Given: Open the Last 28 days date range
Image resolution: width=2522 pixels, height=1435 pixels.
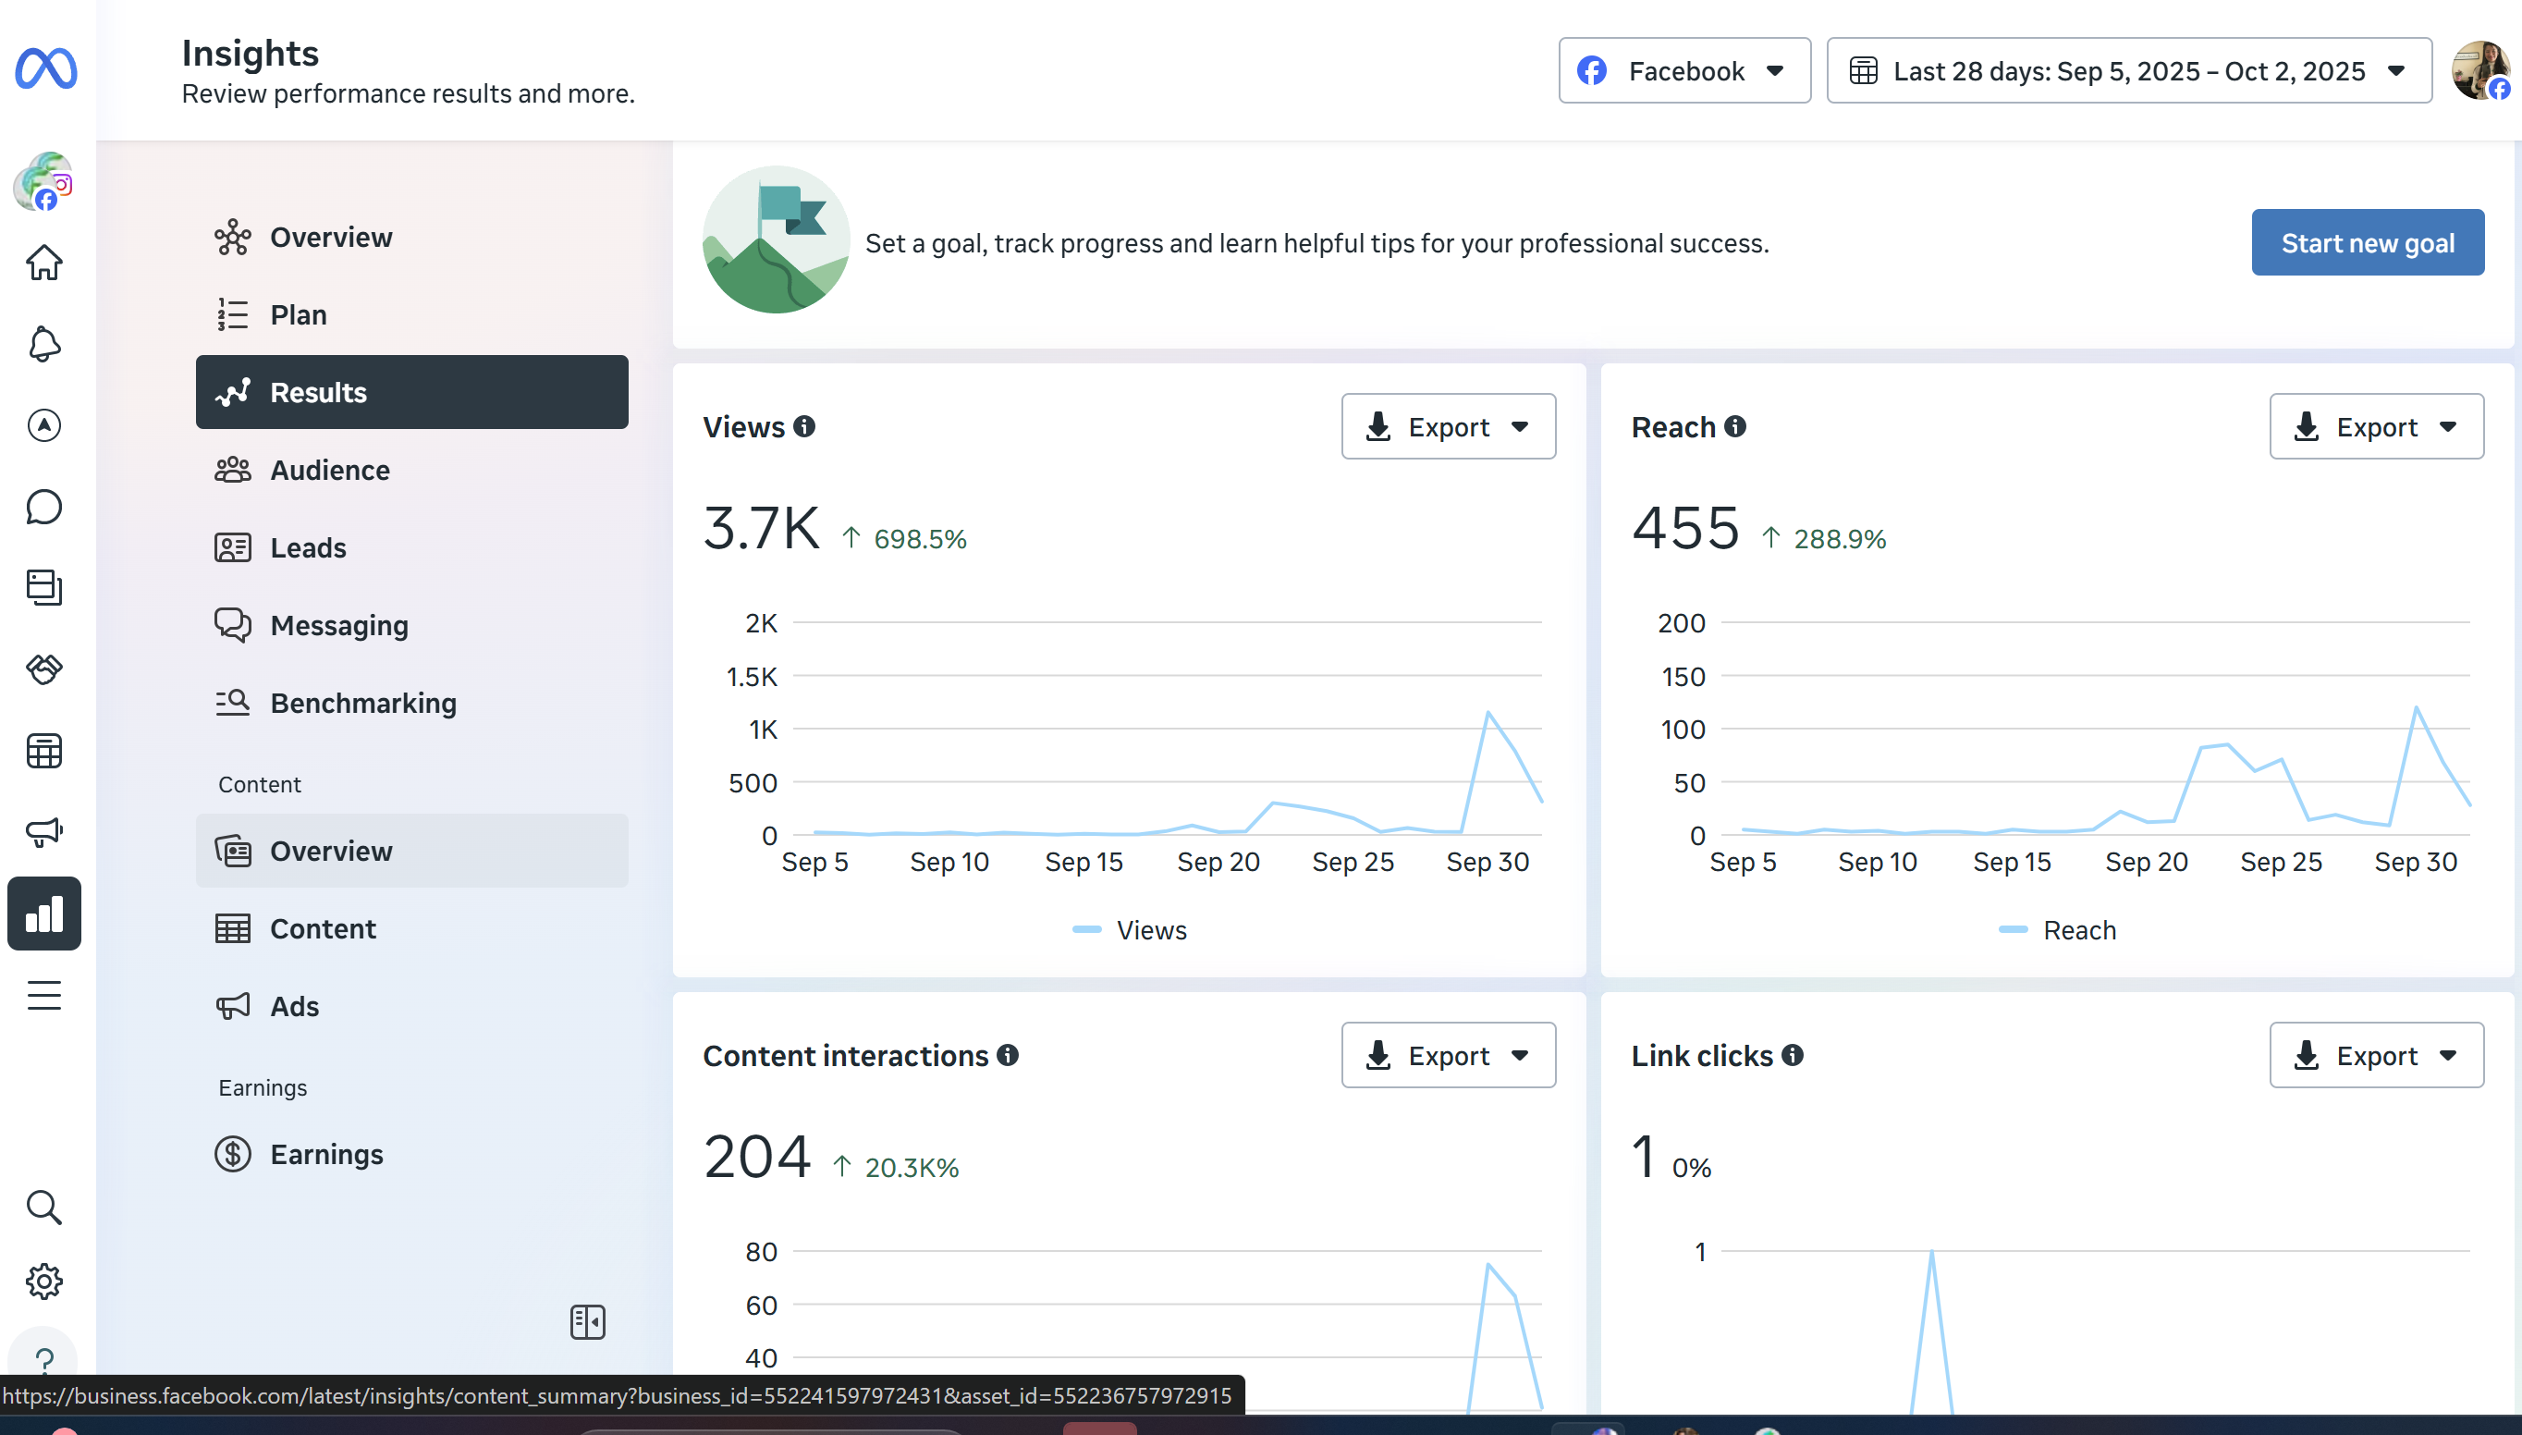Looking at the screenshot, I should (2128, 71).
